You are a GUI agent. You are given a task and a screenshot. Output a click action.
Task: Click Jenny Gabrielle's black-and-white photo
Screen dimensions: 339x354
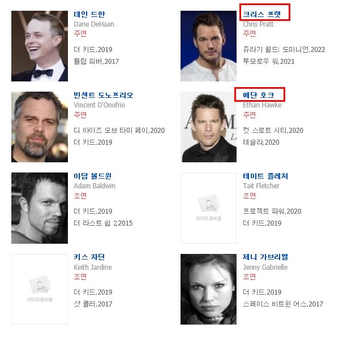208,289
